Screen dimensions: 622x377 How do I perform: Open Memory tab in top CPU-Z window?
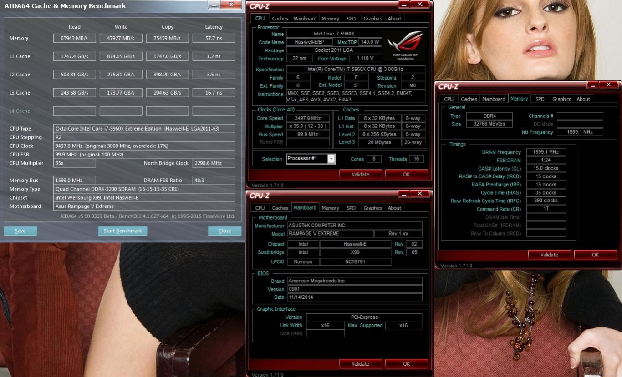tap(330, 19)
